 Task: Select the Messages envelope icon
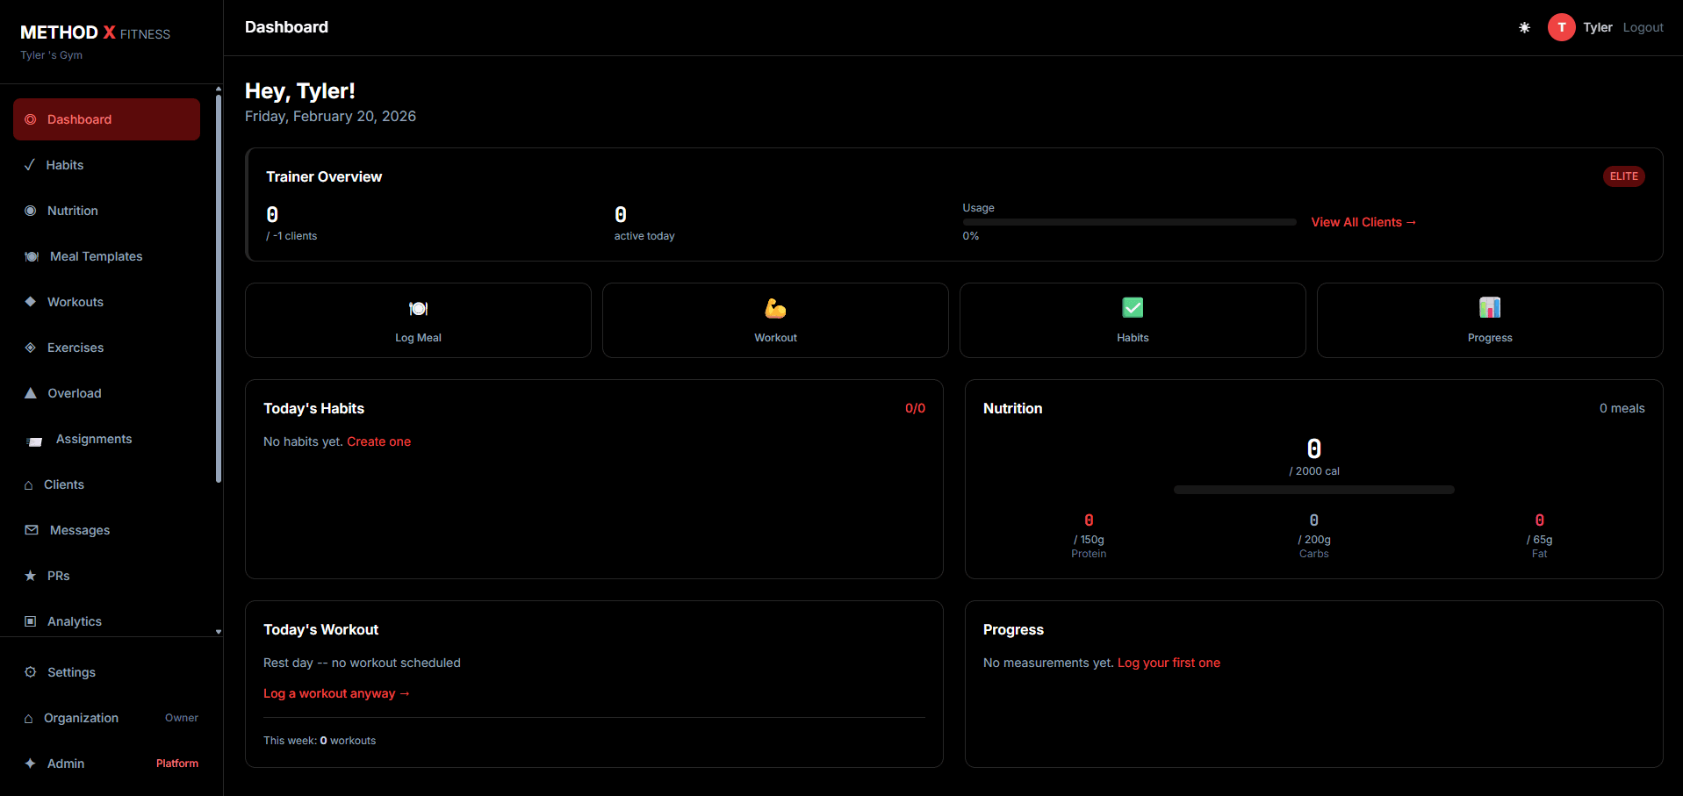(x=30, y=530)
